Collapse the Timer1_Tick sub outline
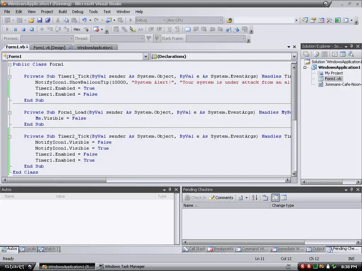362x271 pixels. click(x=10, y=77)
